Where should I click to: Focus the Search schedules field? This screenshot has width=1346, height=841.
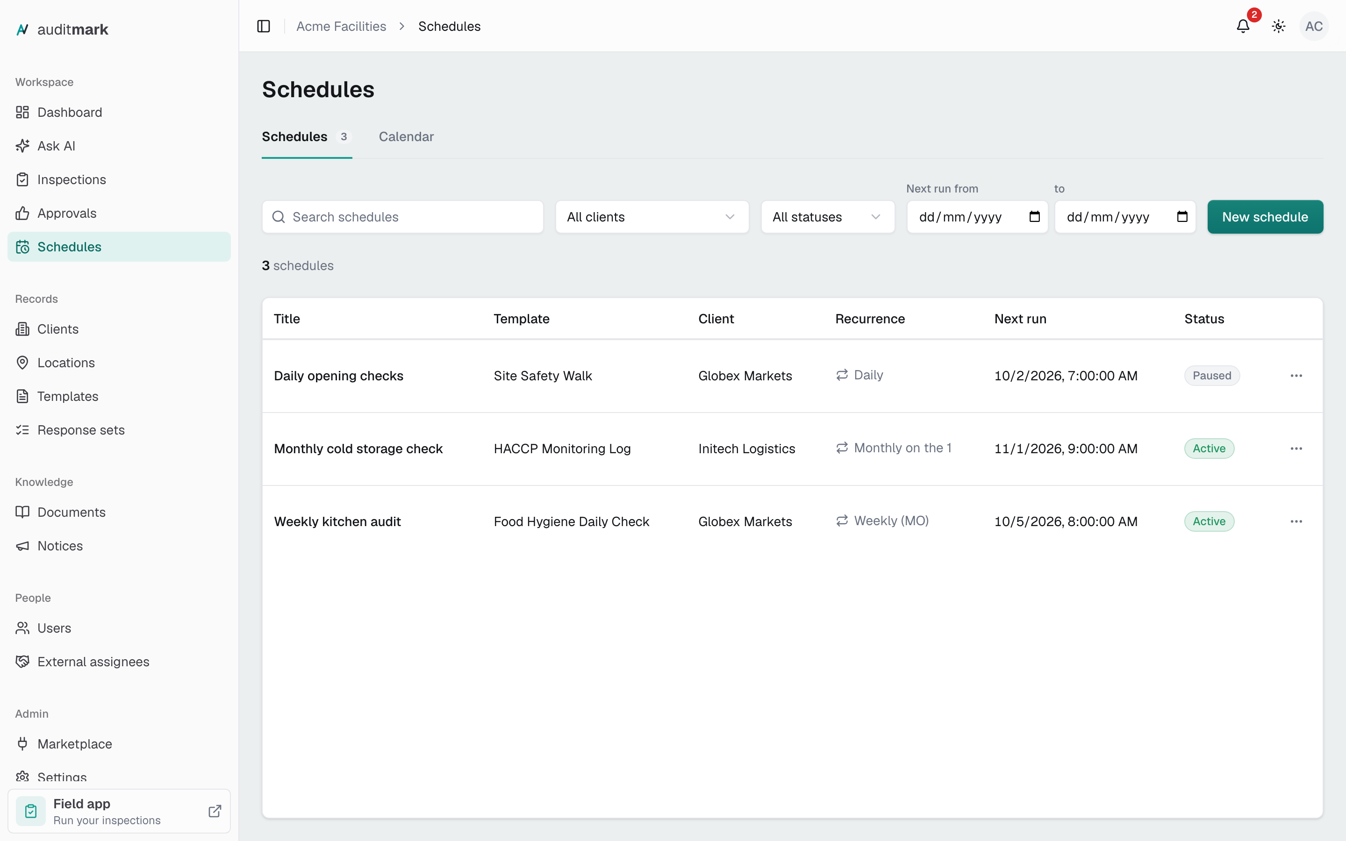coord(403,217)
